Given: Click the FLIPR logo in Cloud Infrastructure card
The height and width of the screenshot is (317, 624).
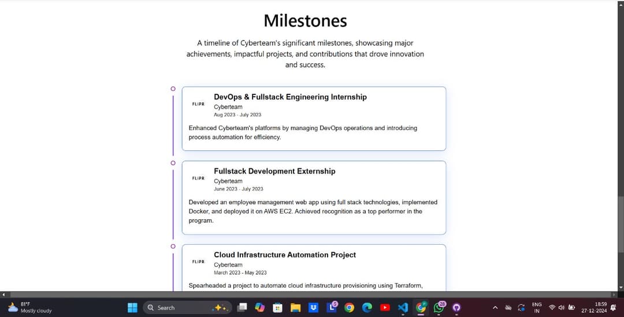Looking at the screenshot, I should (198, 262).
